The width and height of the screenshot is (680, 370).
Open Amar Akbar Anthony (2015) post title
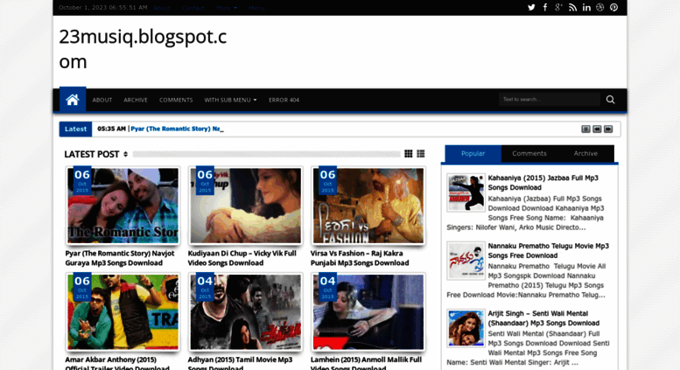(117, 363)
